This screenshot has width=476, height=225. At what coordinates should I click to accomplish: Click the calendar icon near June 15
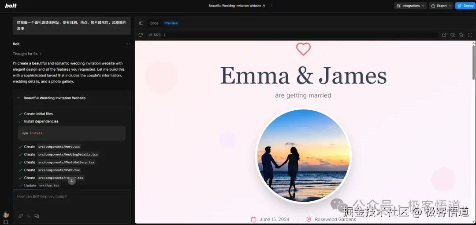253,220
